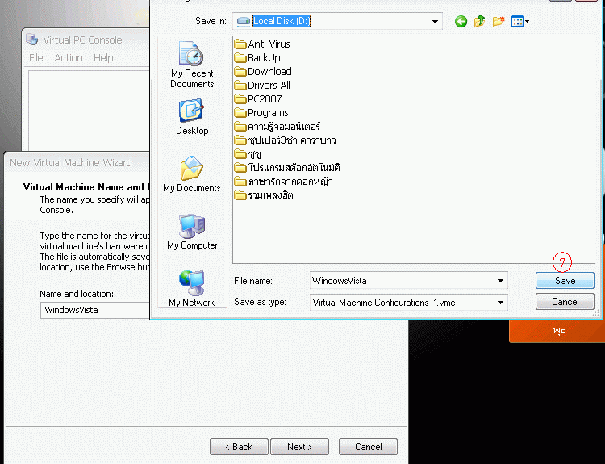Click the Virtual PC Console title icon
Image resolution: width=605 pixels, height=464 pixels.
coord(32,40)
